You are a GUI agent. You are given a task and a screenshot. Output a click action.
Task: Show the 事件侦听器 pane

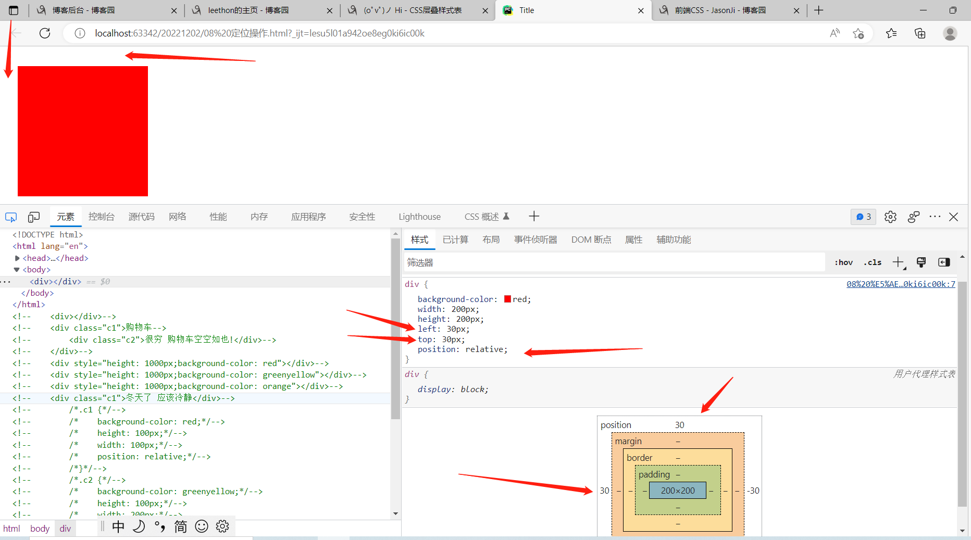(536, 240)
